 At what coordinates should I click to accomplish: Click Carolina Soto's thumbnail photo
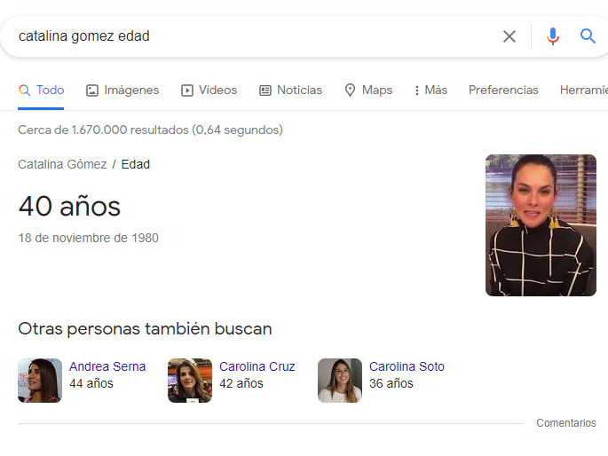[x=340, y=381]
